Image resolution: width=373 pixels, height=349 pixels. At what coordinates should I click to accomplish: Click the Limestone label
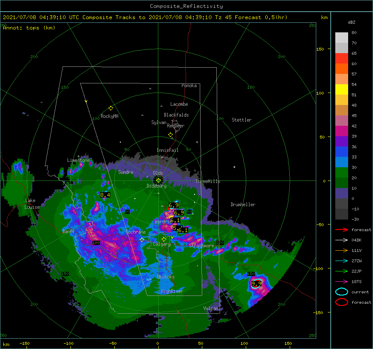[x=78, y=160]
